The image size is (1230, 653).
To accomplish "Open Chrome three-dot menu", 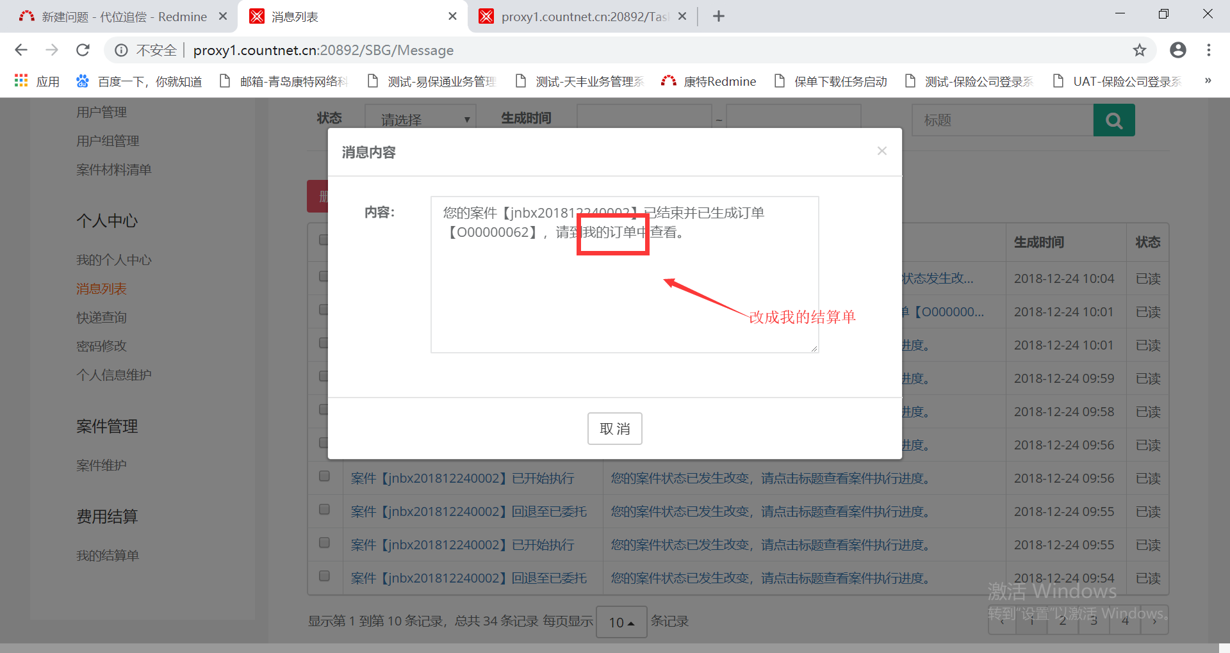I will [x=1208, y=50].
